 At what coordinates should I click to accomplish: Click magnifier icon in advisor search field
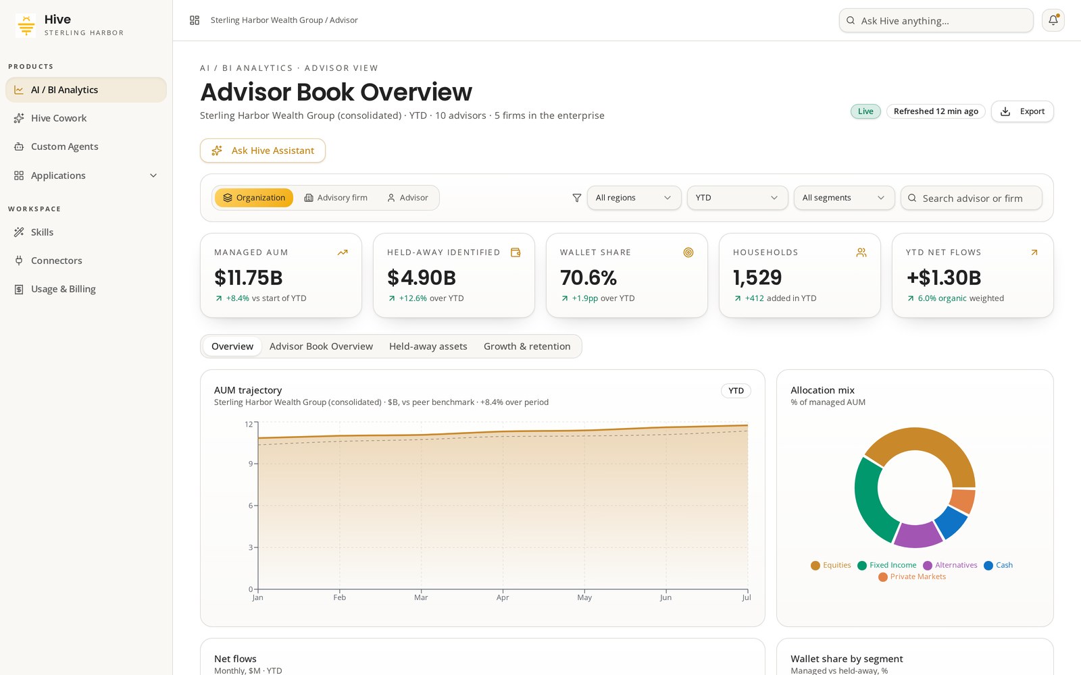click(912, 198)
